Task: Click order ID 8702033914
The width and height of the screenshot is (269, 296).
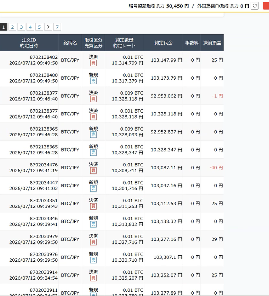Action: 44,272
